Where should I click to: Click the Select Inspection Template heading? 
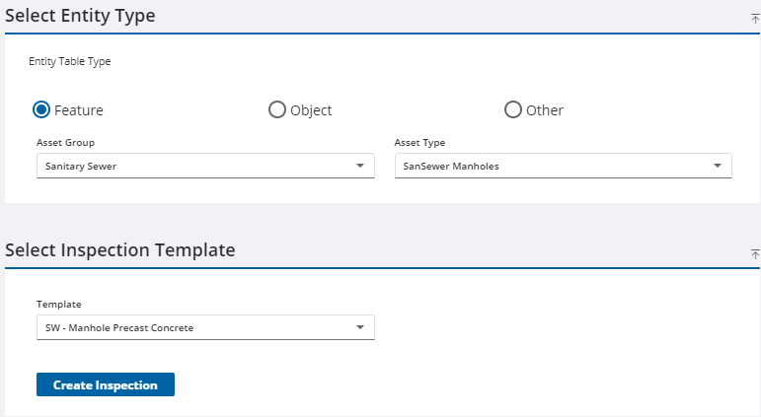[120, 250]
